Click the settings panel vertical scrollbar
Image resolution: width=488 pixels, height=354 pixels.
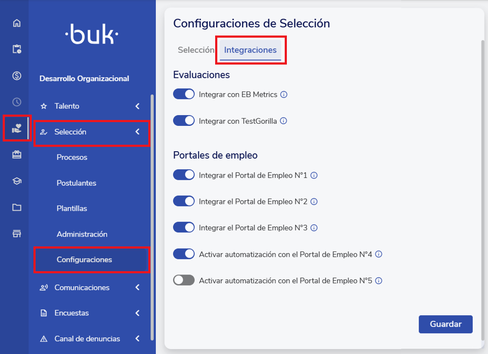[x=483, y=188]
